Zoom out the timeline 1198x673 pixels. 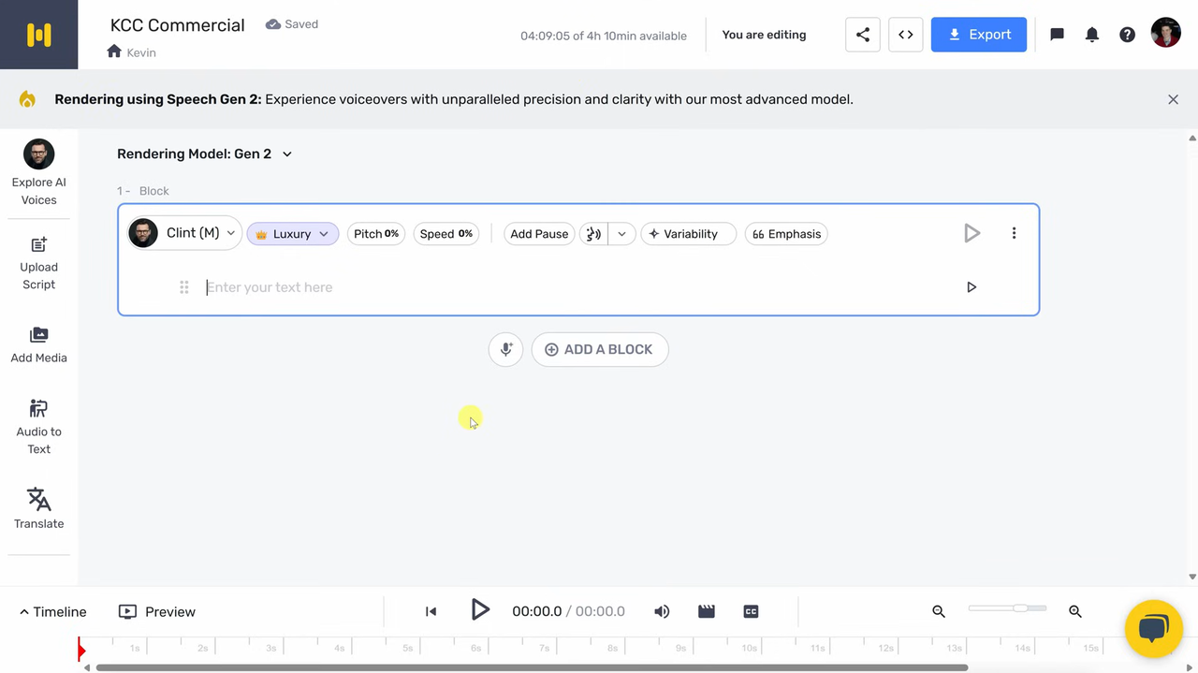[939, 611]
